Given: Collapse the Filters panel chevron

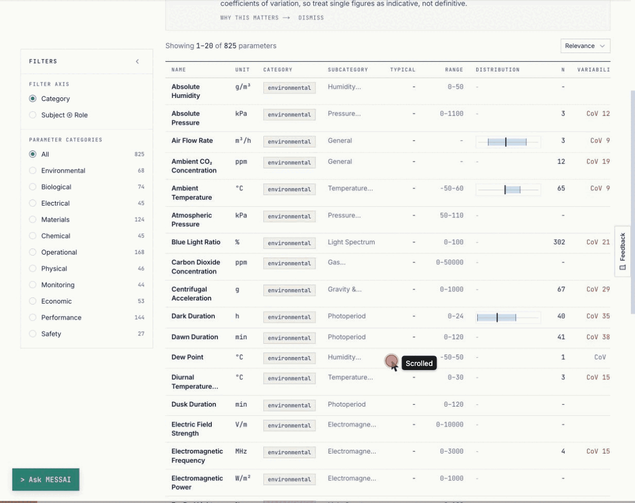Looking at the screenshot, I should point(137,61).
